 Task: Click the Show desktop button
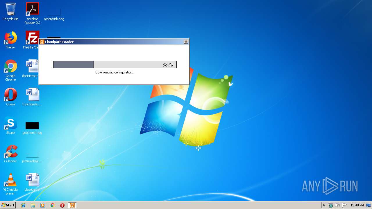(369, 205)
